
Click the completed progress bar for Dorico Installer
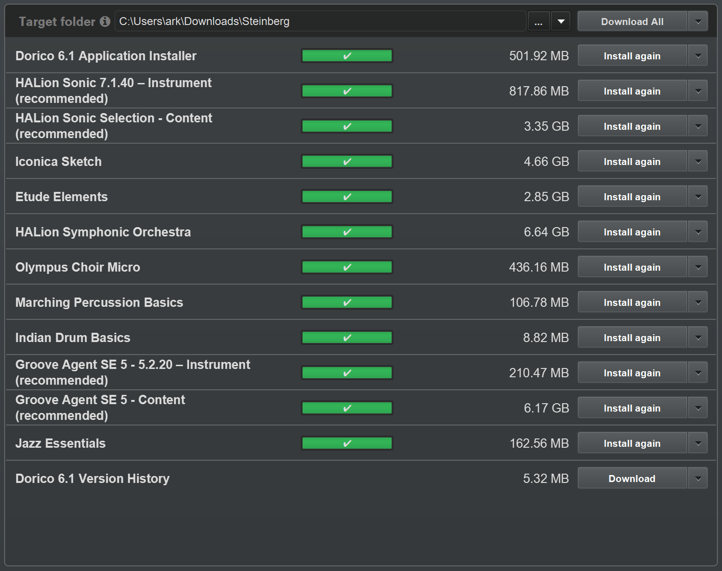click(347, 56)
